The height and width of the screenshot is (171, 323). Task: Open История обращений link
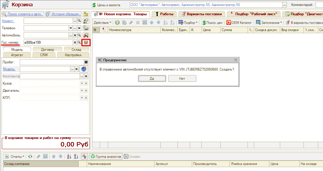[x=63, y=14]
